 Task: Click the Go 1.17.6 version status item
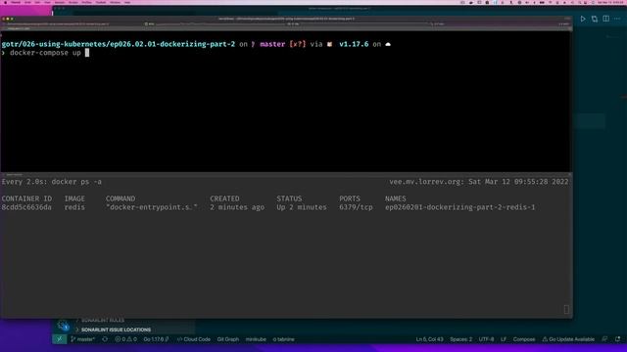pos(156,339)
